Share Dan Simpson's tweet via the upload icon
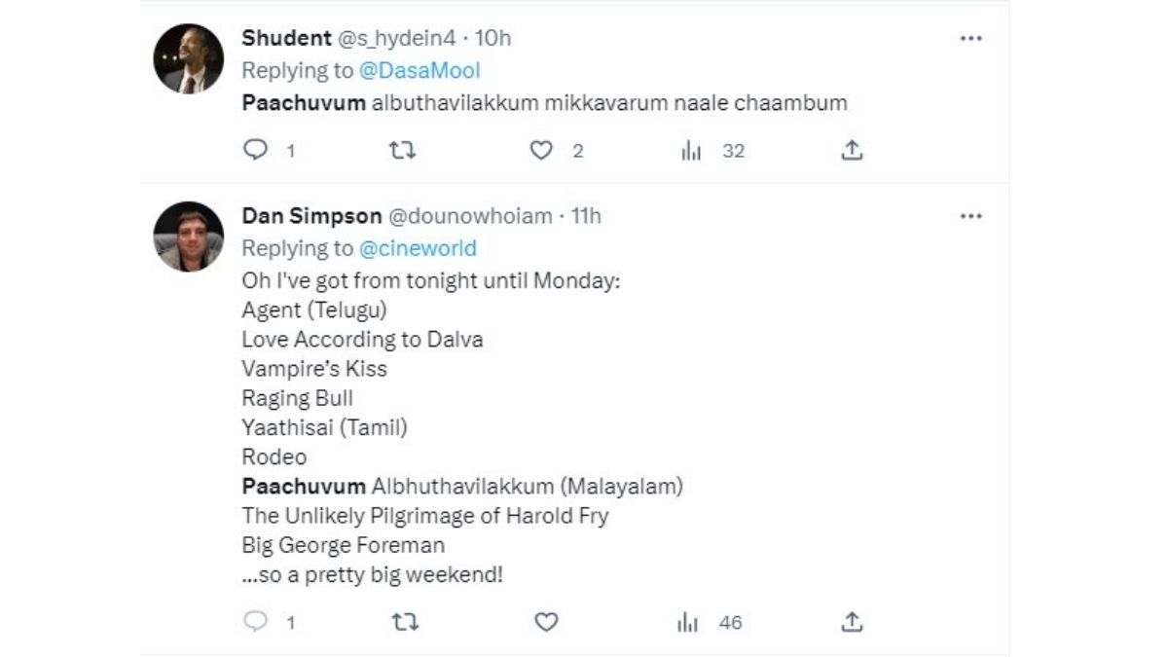 click(x=852, y=621)
